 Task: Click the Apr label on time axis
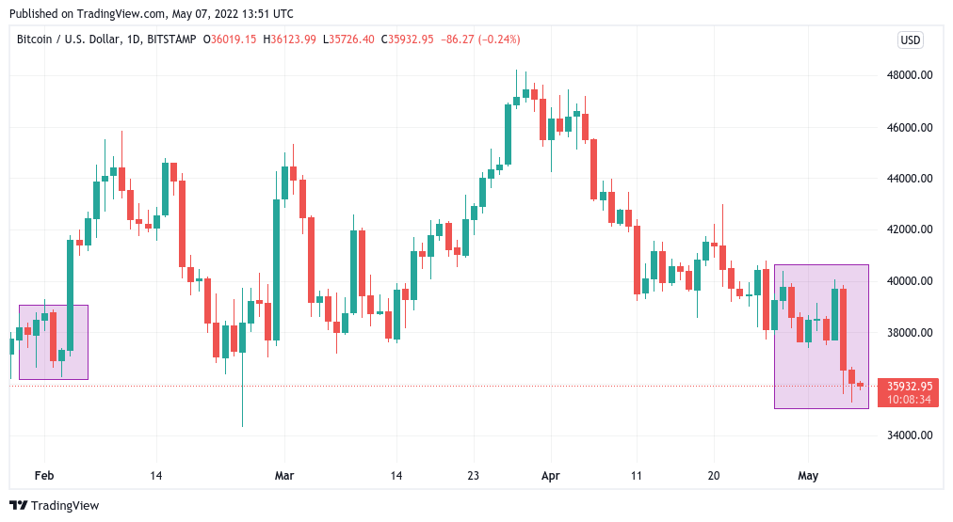(551, 476)
